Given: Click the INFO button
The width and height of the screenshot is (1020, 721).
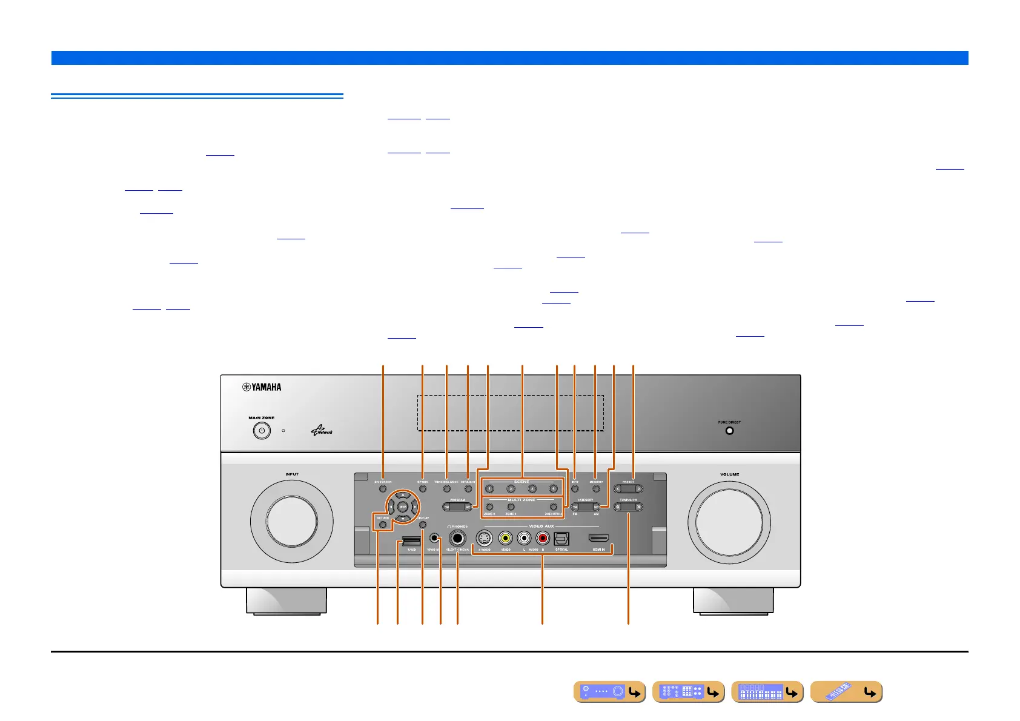Looking at the screenshot, I should (x=575, y=488).
